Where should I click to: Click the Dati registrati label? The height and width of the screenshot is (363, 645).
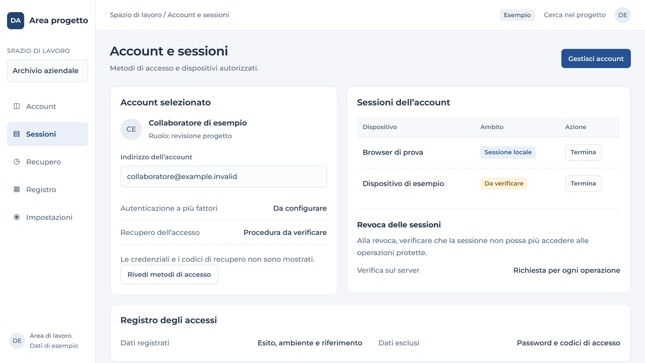click(145, 343)
